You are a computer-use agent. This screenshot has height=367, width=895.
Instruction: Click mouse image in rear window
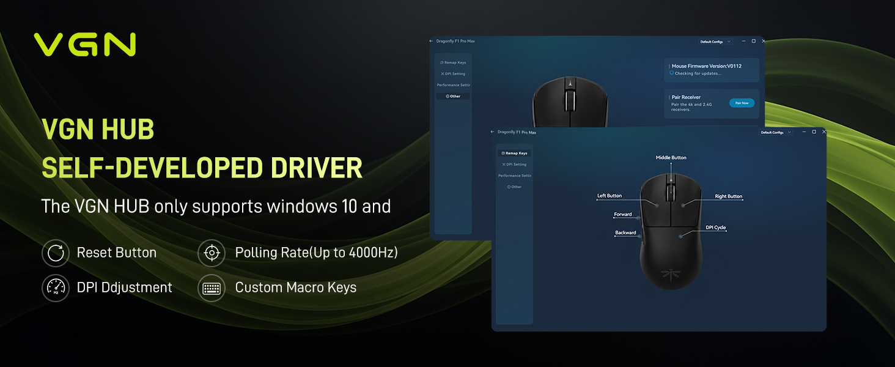coord(570,101)
